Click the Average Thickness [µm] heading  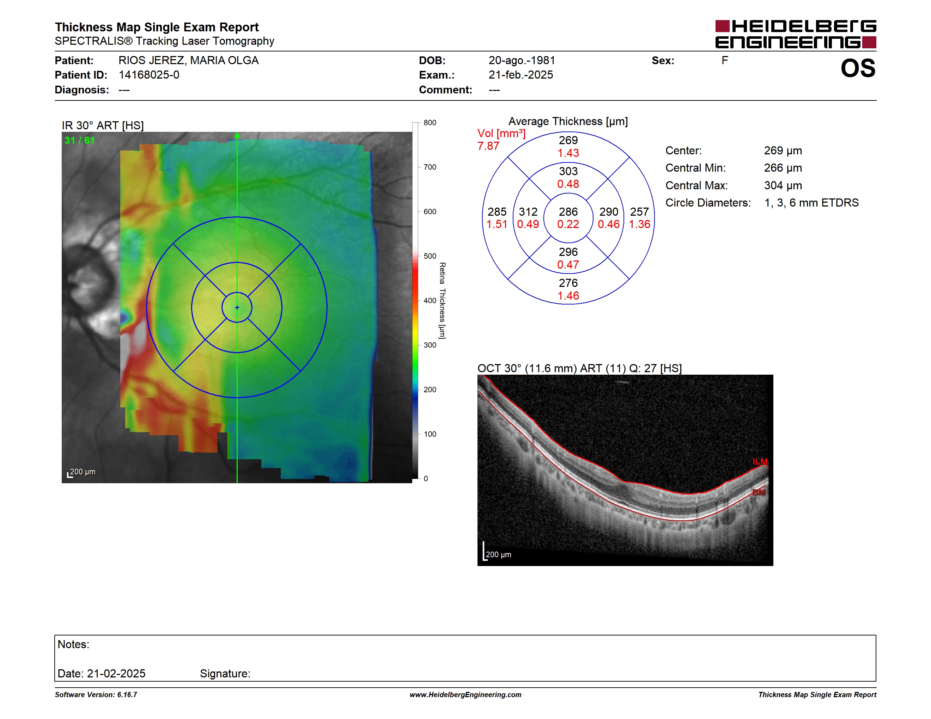(x=568, y=122)
